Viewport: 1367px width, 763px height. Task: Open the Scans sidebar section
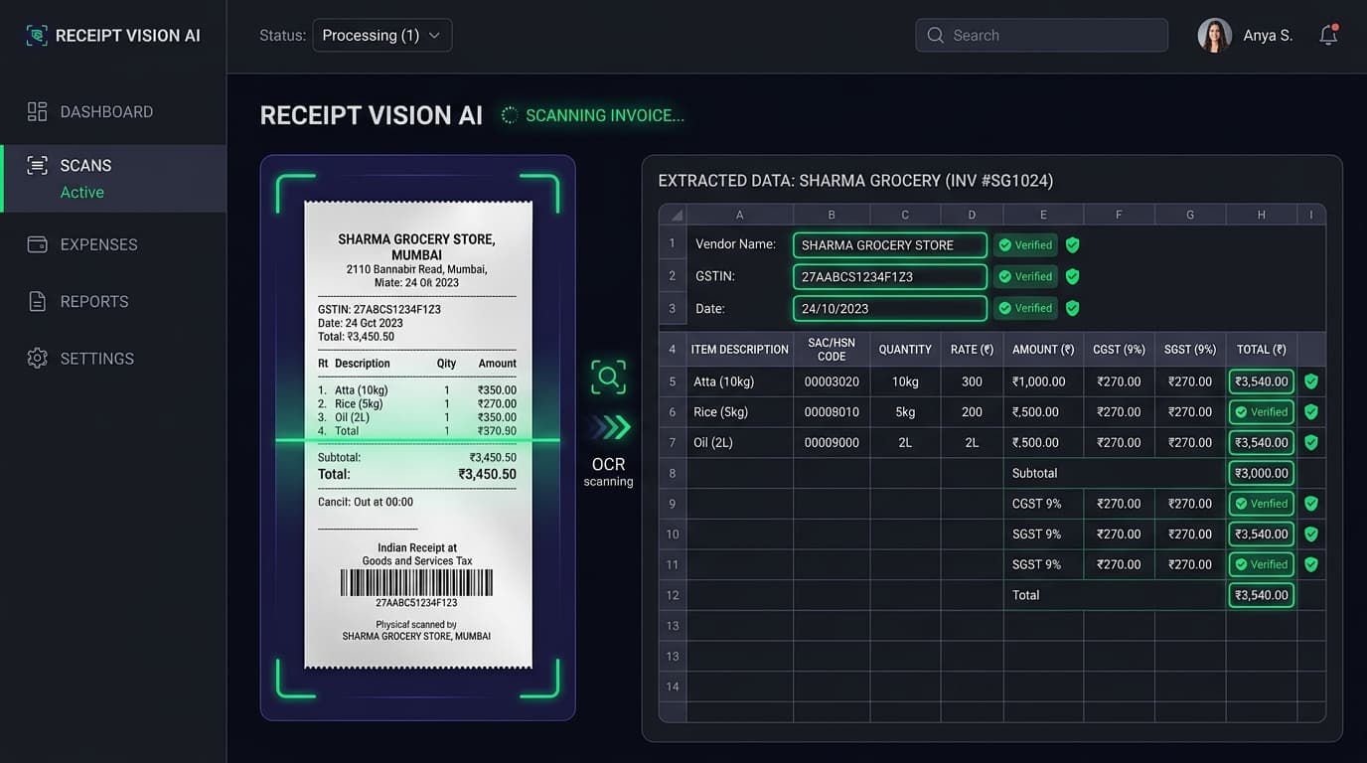click(x=113, y=179)
